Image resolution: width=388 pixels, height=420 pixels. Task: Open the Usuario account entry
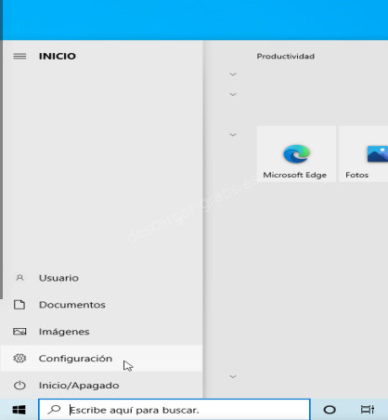(x=101, y=278)
